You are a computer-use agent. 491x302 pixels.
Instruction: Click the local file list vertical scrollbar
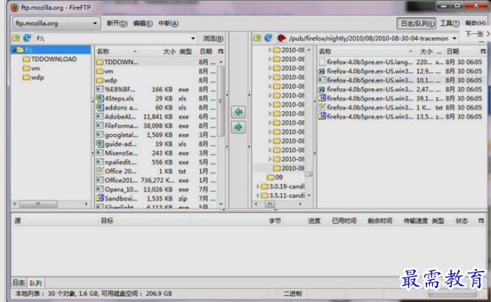[221, 101]
